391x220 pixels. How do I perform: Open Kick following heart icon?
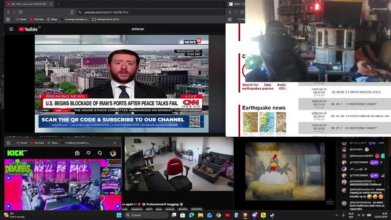(x=89, y=153)
